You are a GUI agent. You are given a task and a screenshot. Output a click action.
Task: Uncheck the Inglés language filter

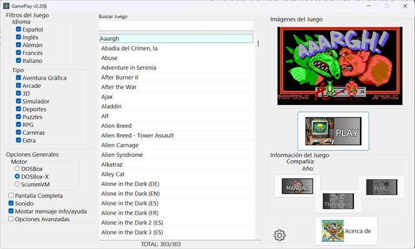18,37
